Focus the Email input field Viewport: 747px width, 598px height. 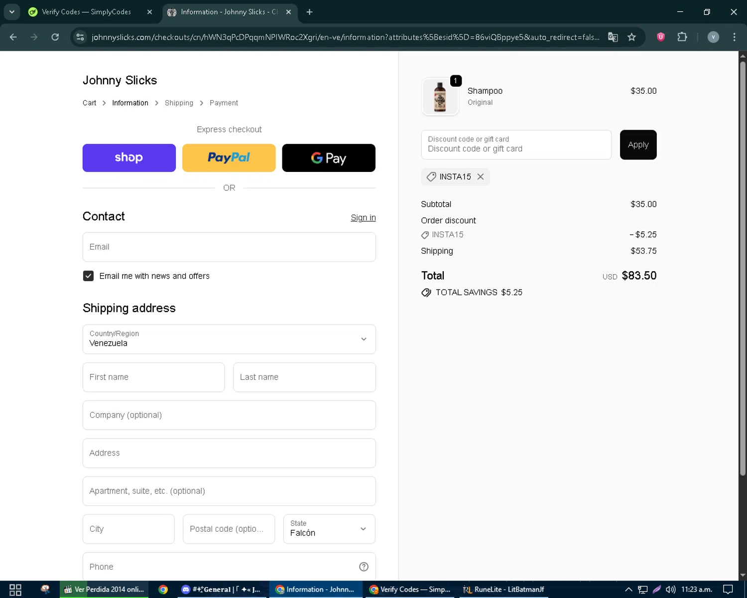pos(229,247)
